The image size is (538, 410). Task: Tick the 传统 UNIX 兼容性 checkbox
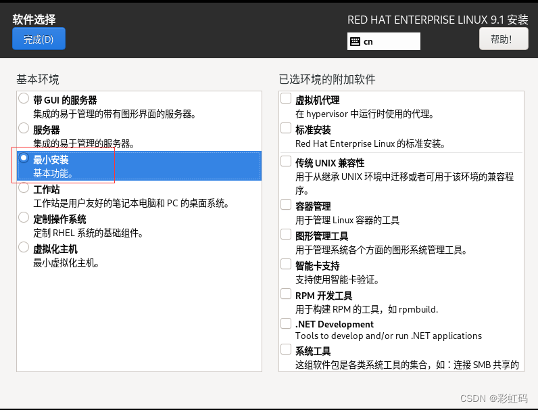tap(286, 162)
